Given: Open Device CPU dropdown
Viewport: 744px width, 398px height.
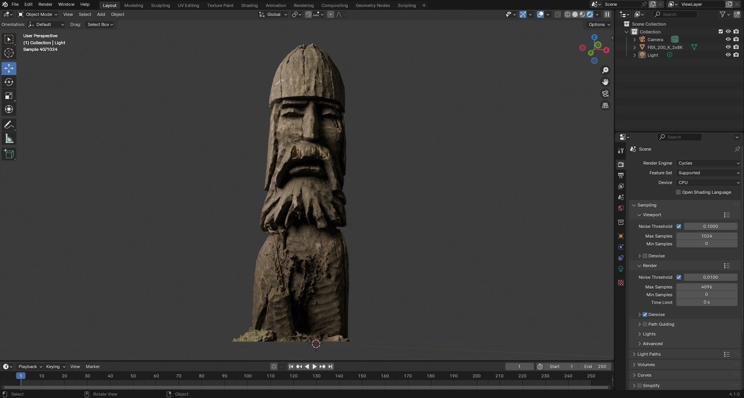Looking at the screenshot, I should click(709, 182).
